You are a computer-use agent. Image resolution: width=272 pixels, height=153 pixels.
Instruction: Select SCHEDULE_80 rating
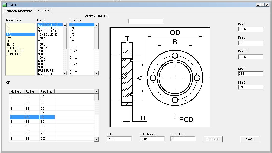pyautogui.click(x=50, y=34)
